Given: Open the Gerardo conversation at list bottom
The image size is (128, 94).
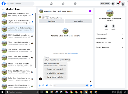Looking at the screenshot, I should pos(17,86).
